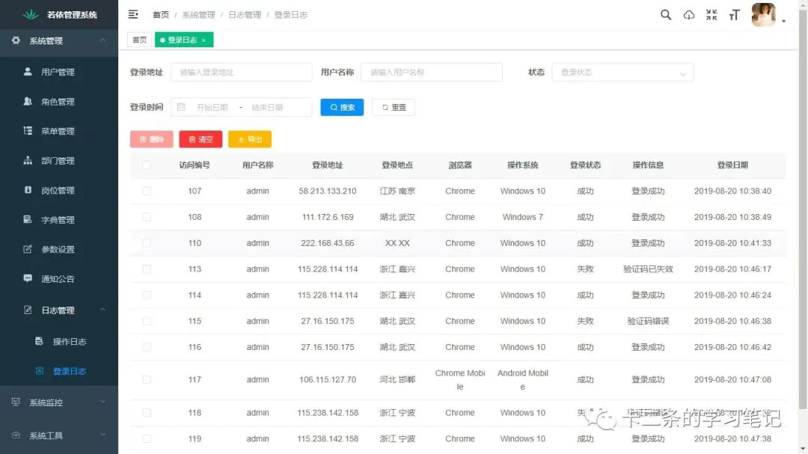Click the blue 搜索 search button
Screen dimensions: 808x454
(342, 107)
